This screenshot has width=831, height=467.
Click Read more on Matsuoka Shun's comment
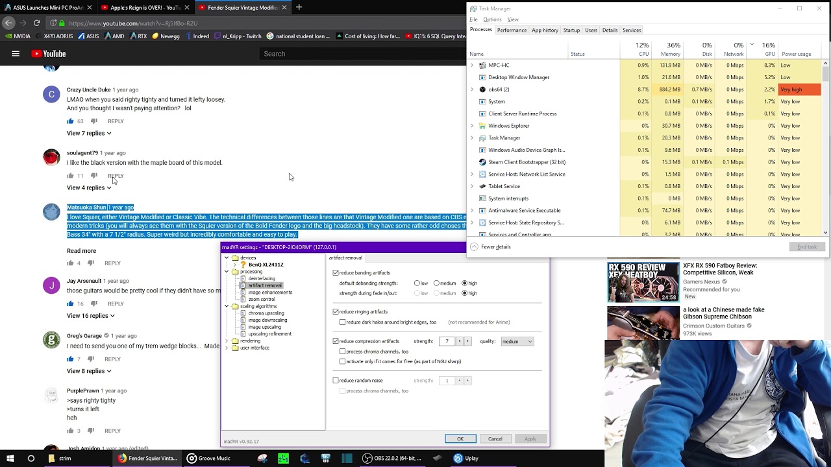81,251
